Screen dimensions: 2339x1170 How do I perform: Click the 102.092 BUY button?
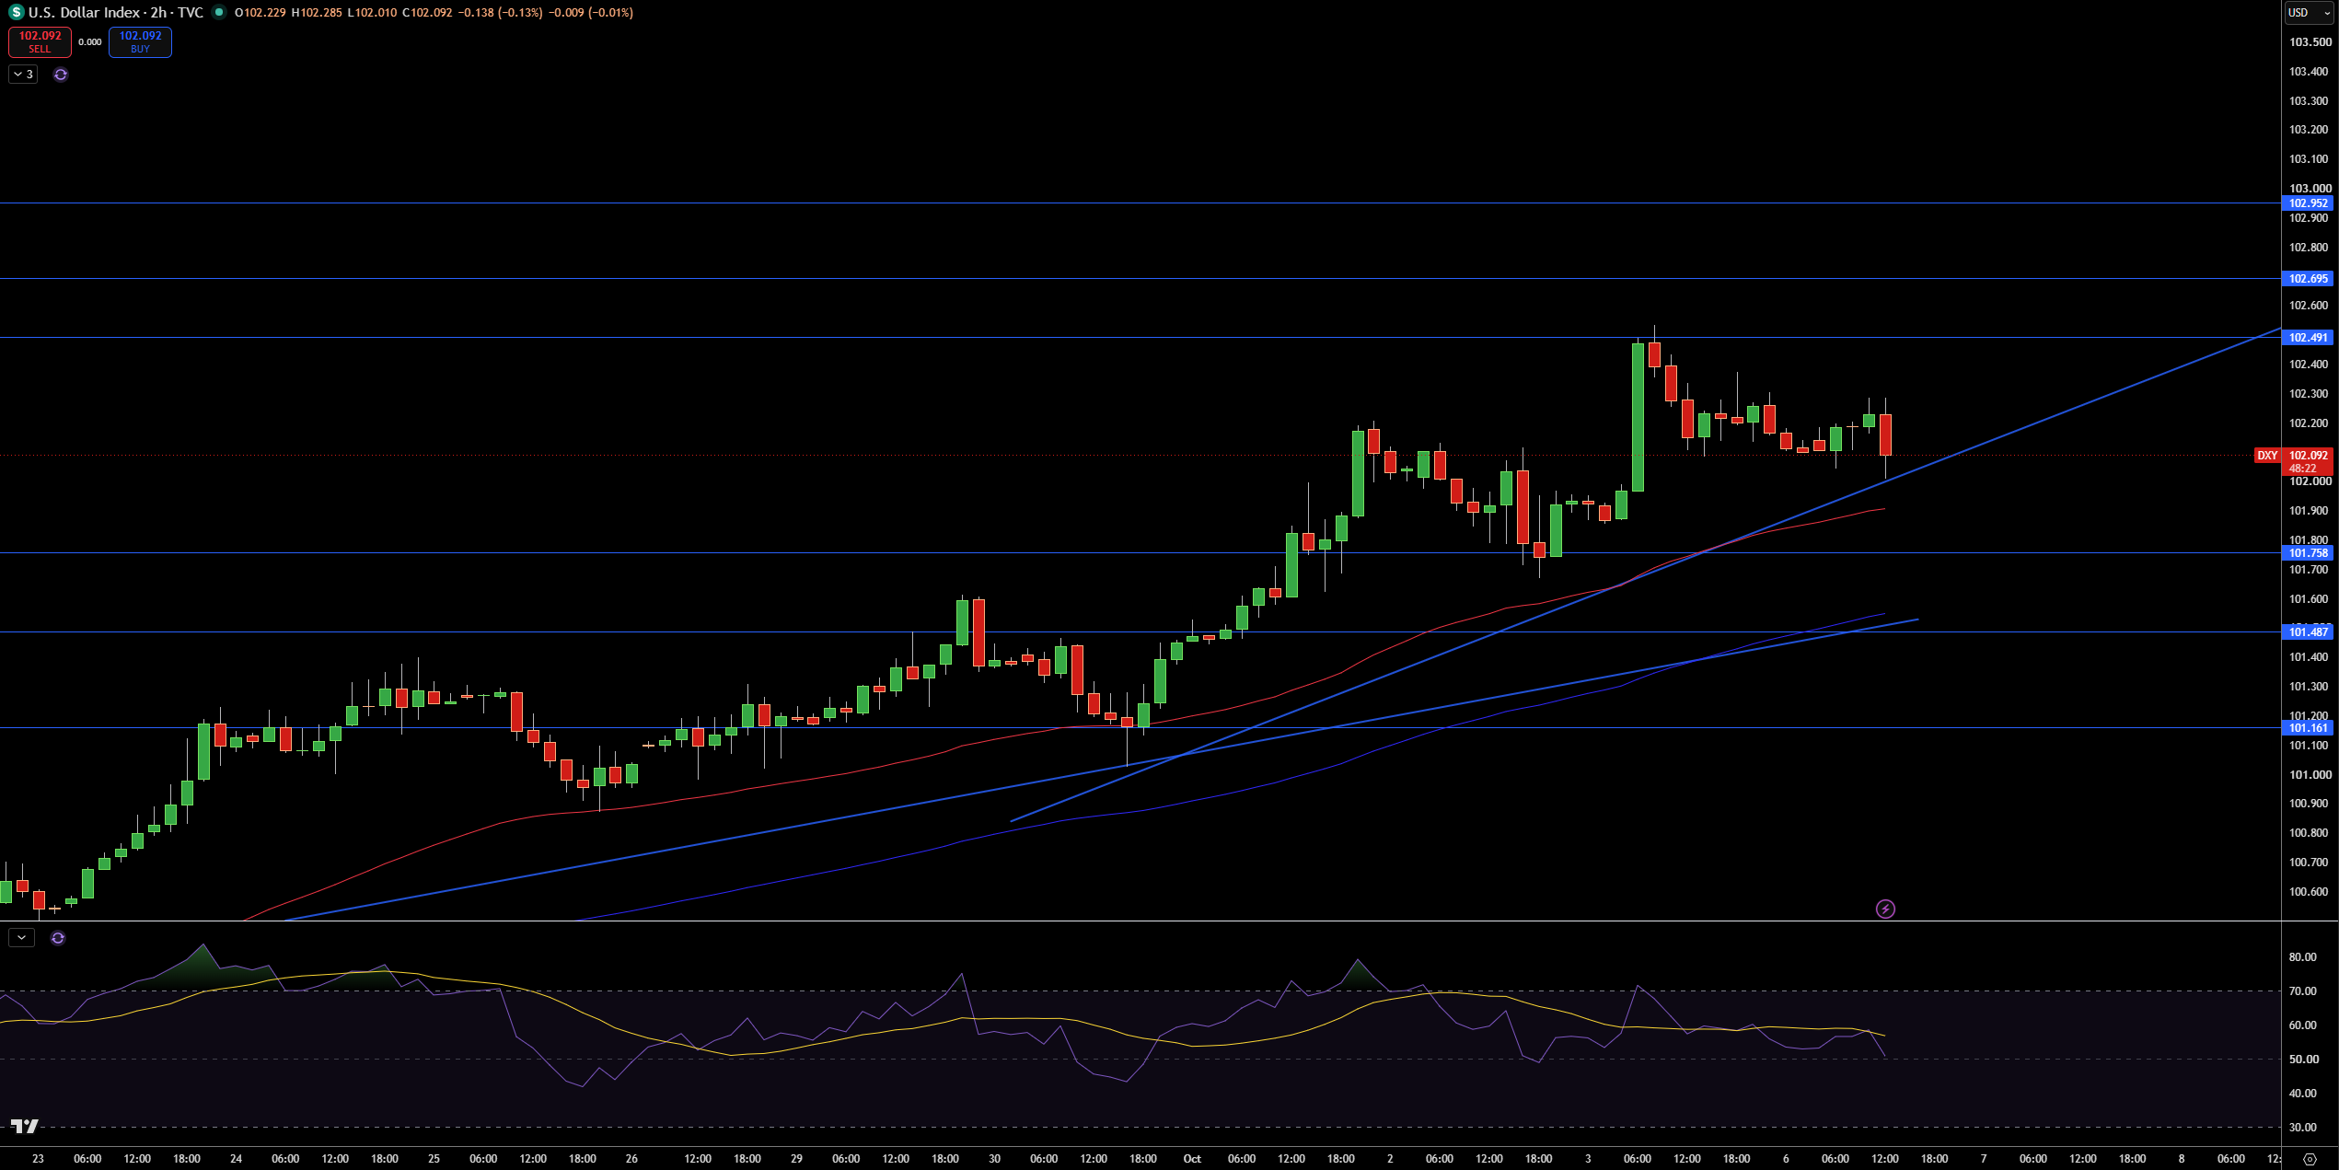point(140,41)
